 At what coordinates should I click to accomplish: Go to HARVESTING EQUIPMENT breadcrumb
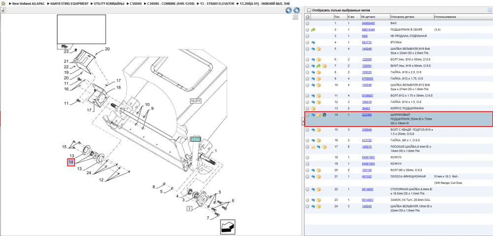click(x=70, y=3)
